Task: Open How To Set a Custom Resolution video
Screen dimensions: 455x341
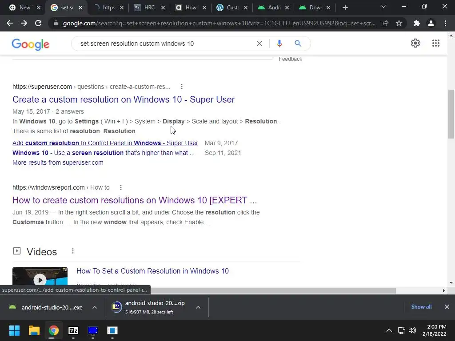Action: [152, 271]
